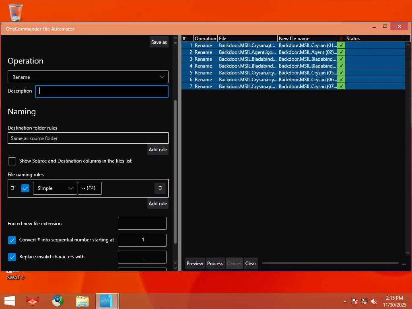Image resolution: width=412 pixels, height=309 pixels.
Task: Open the Rename operation dropdown
Action: [88, 77]
